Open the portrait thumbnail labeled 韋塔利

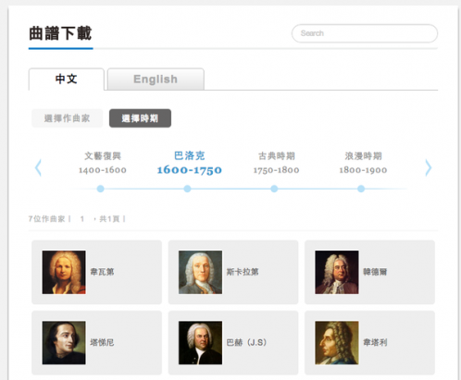337,343
